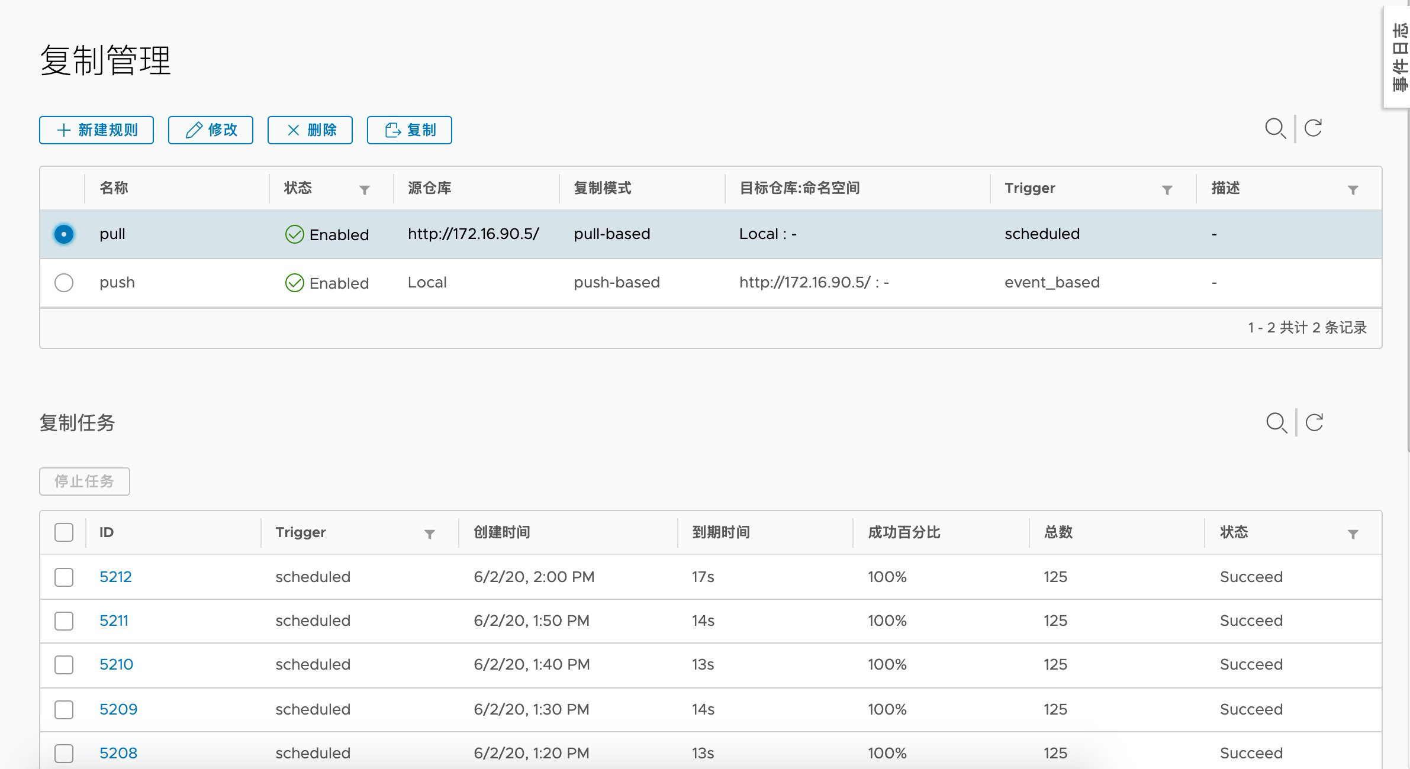The height and width of the screenshot is (769, 1410).
Task: Check the box for task 5210
Action: point(64,665)
